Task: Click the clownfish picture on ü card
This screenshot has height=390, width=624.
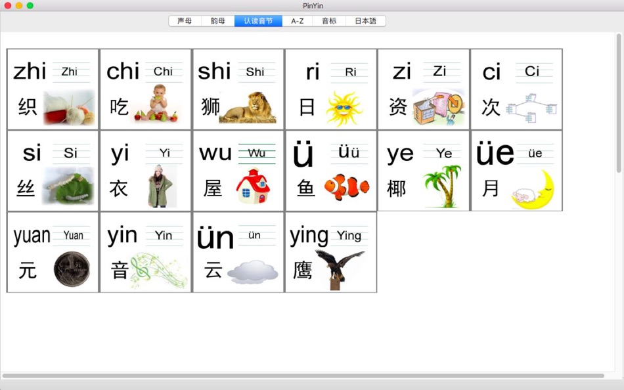Action: coord(347,186)
